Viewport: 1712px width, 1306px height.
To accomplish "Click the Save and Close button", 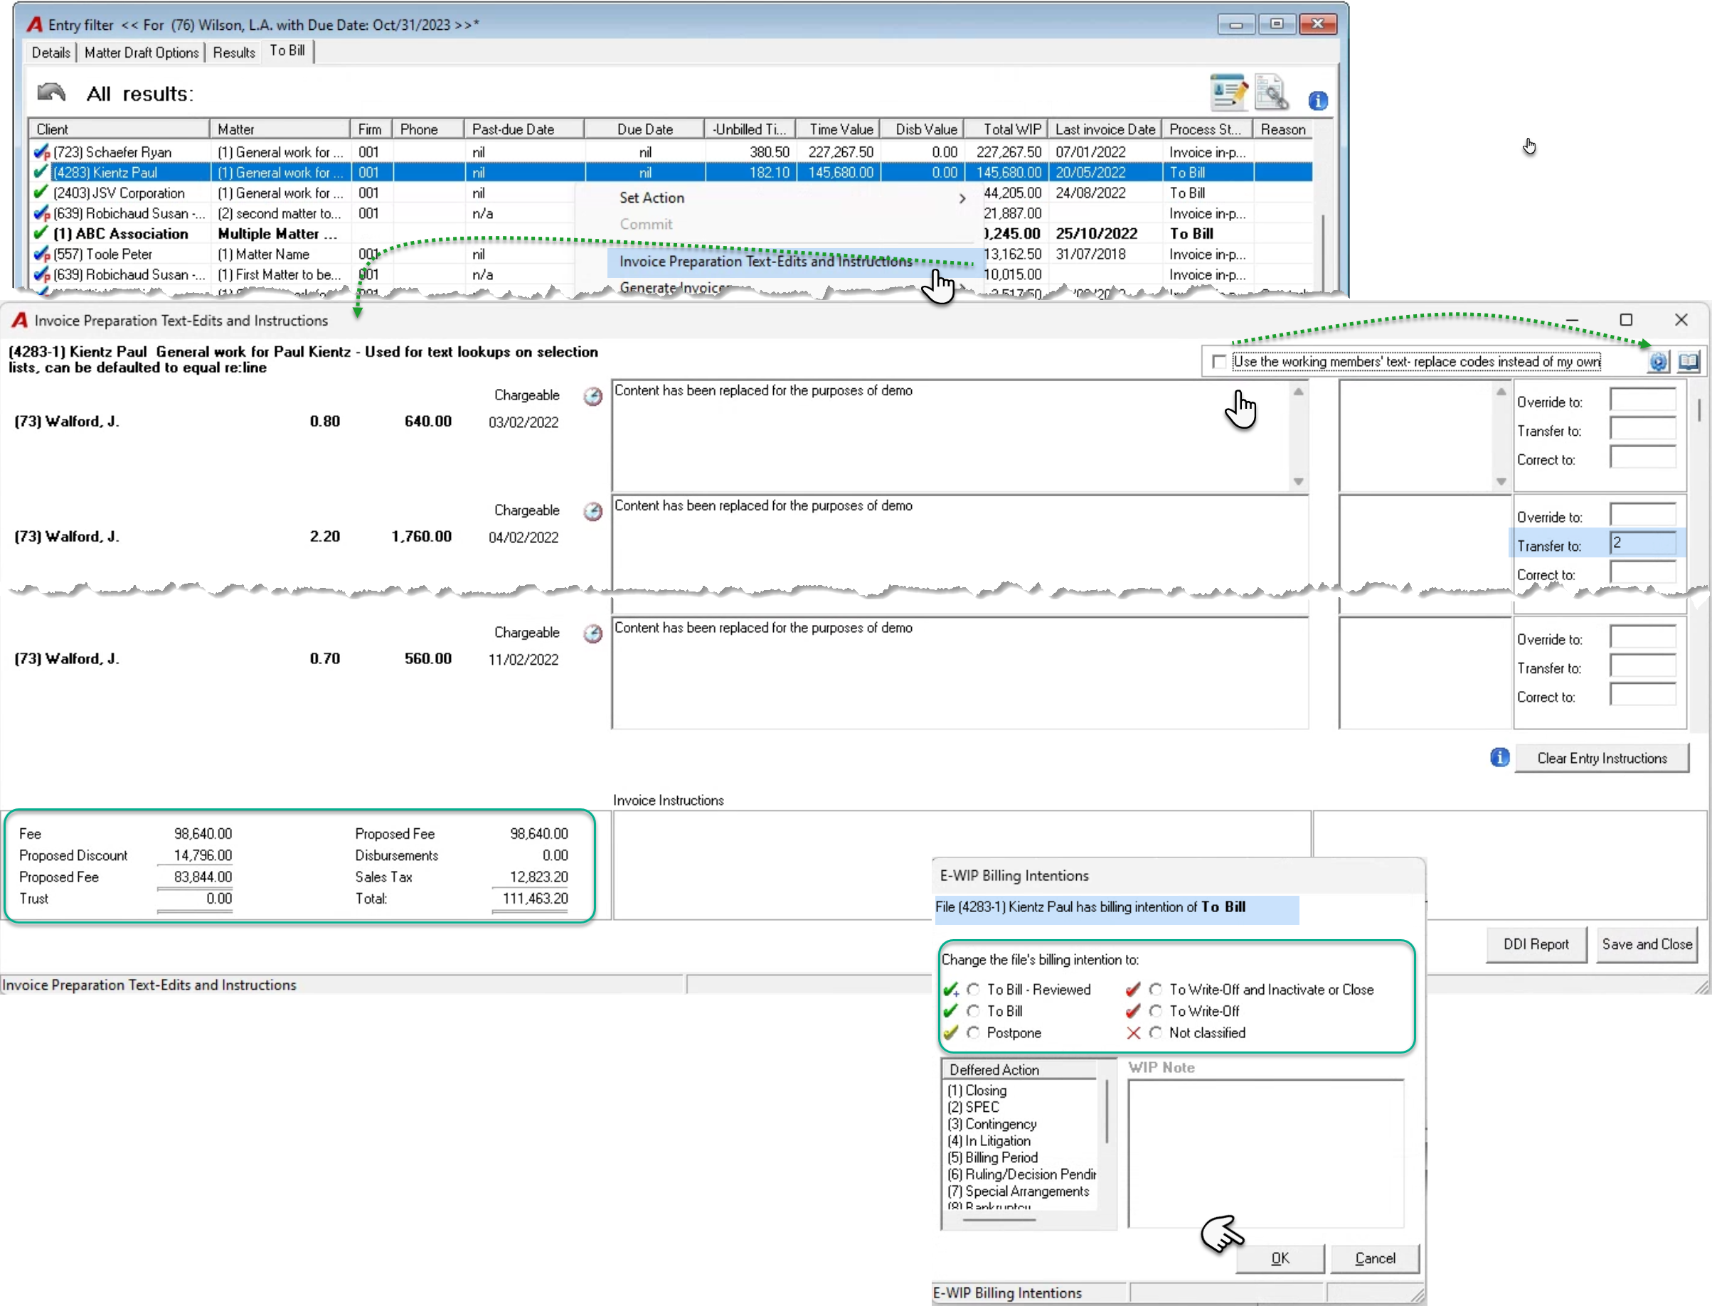I will coord(1647,943).
